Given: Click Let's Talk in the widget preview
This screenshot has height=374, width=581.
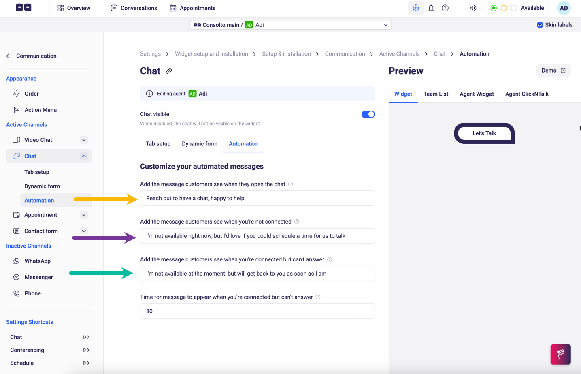Looking at the screenshot, I should point(484,133).
